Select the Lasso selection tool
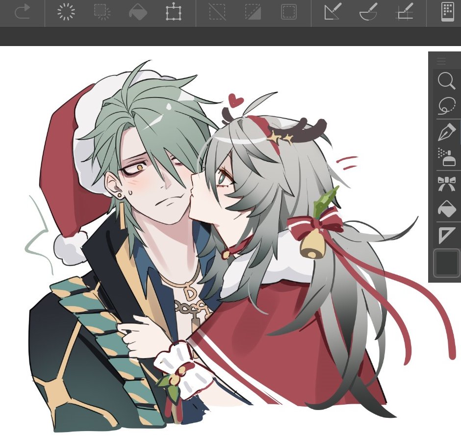This screenshot has height=436, width=461. (446, 106)
